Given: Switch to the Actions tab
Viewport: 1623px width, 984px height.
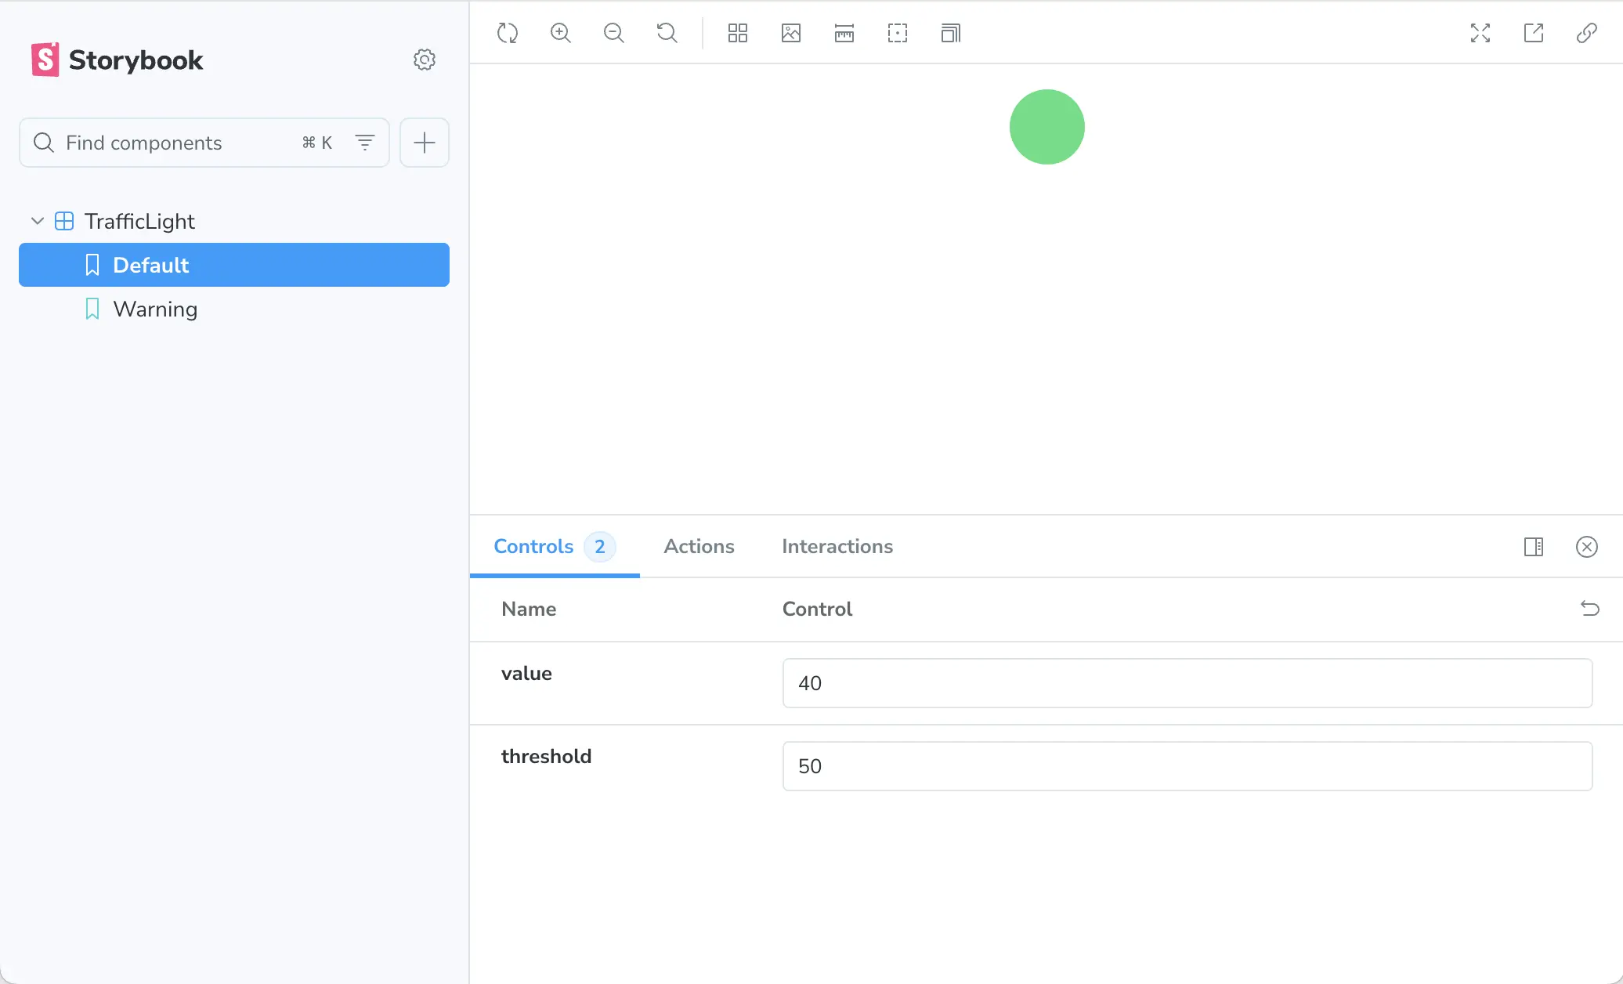Looking at the screenshot, I should click(699, 546).
